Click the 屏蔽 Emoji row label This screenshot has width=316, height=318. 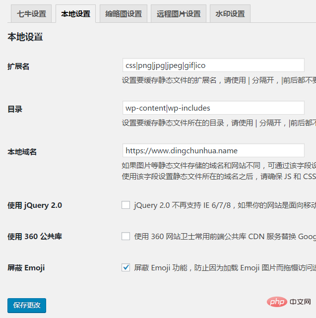coord(26,268)
